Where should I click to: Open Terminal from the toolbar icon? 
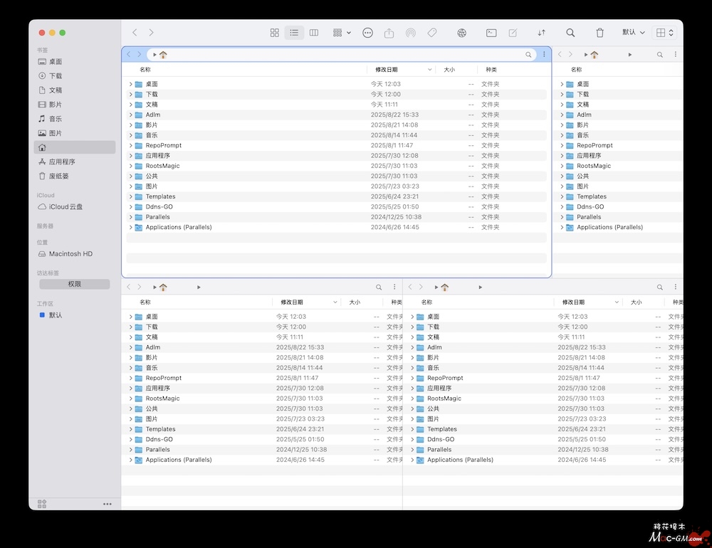491,33
